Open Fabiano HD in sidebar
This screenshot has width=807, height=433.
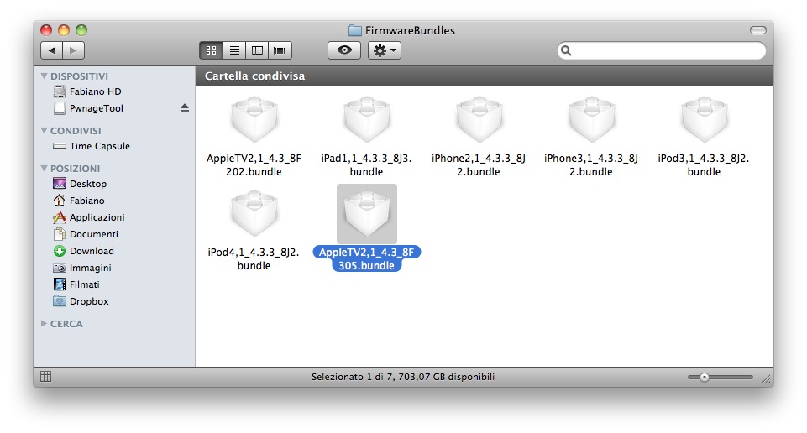[95, 91]
